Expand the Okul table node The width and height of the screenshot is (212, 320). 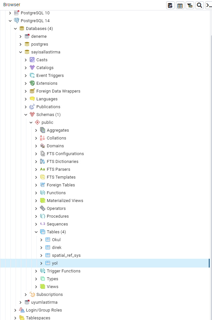tap(41, 240)
